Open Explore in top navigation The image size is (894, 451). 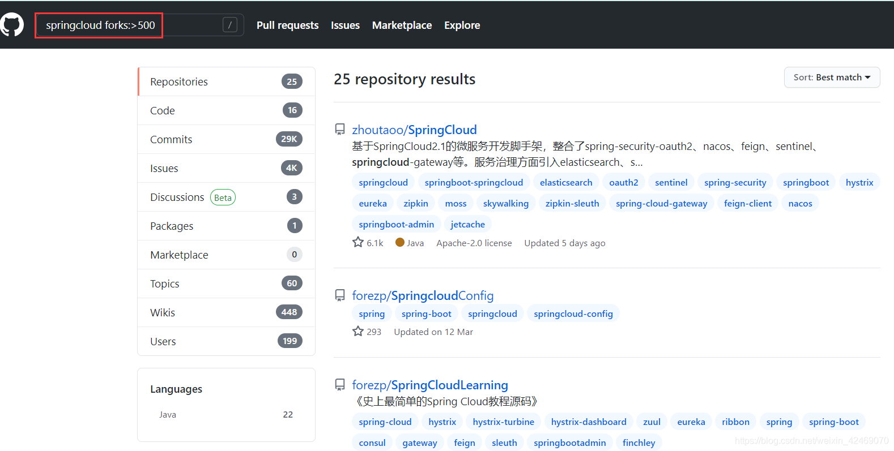tap(462, 25)
